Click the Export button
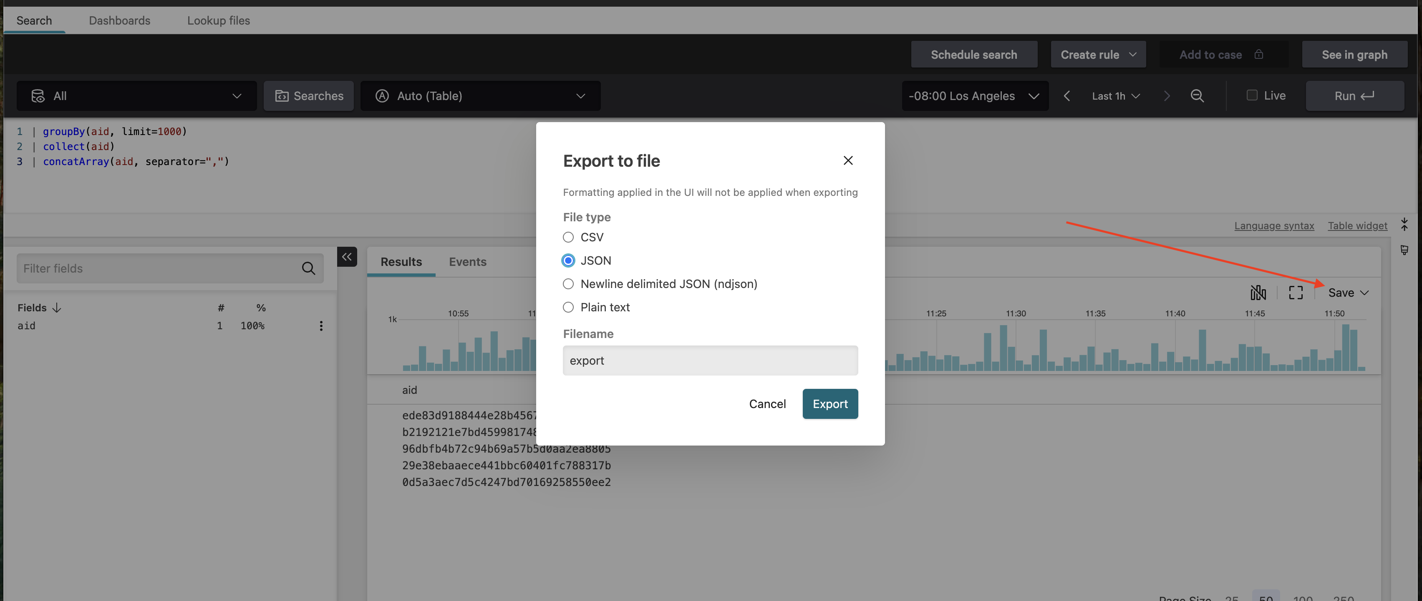 coord(829,403)
